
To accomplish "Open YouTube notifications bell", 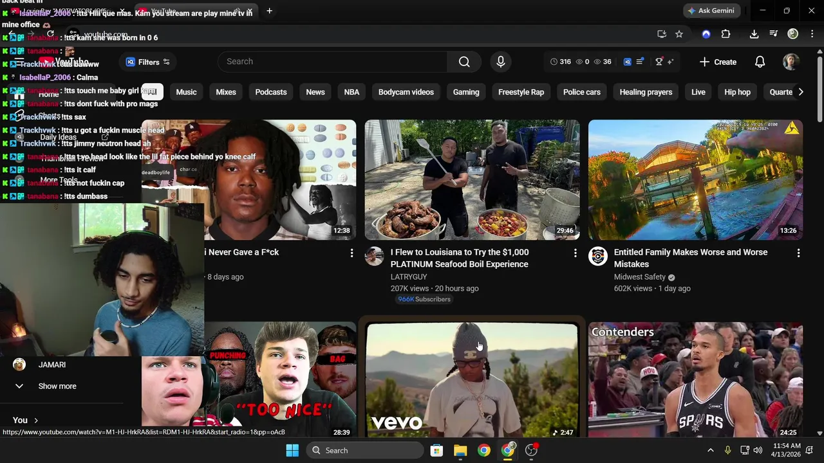I will 760,62.
